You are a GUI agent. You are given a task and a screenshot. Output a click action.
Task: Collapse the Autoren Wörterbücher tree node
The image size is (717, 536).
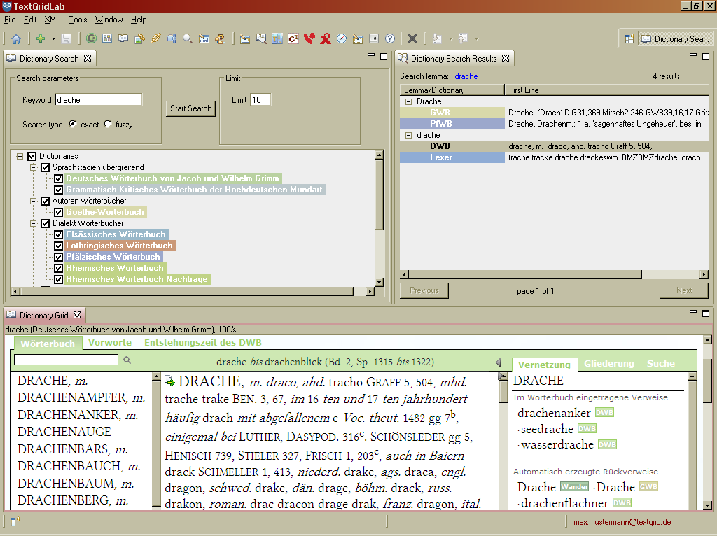(x=34, y=201)
